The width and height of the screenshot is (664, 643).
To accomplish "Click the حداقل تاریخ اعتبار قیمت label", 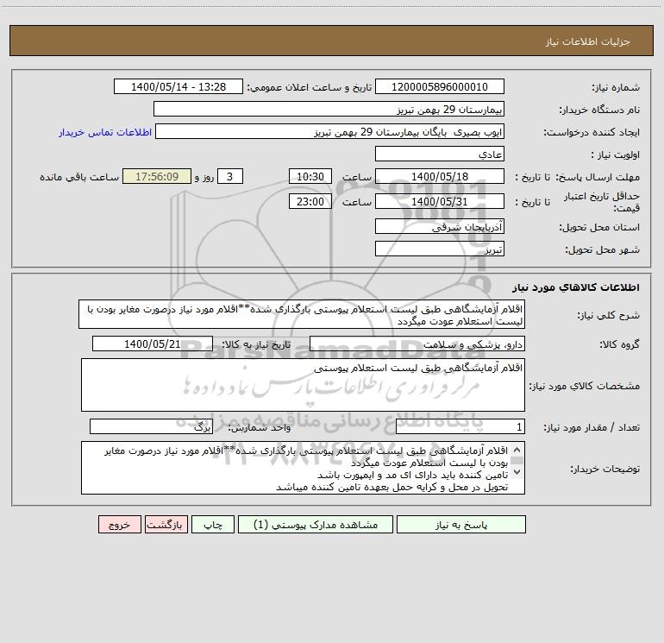I will click(602, 202).
